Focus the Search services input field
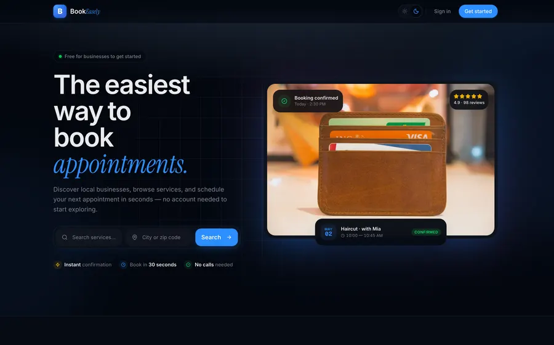Image resolution: width=554 pixels, height=345 pixels. point(89,237)
